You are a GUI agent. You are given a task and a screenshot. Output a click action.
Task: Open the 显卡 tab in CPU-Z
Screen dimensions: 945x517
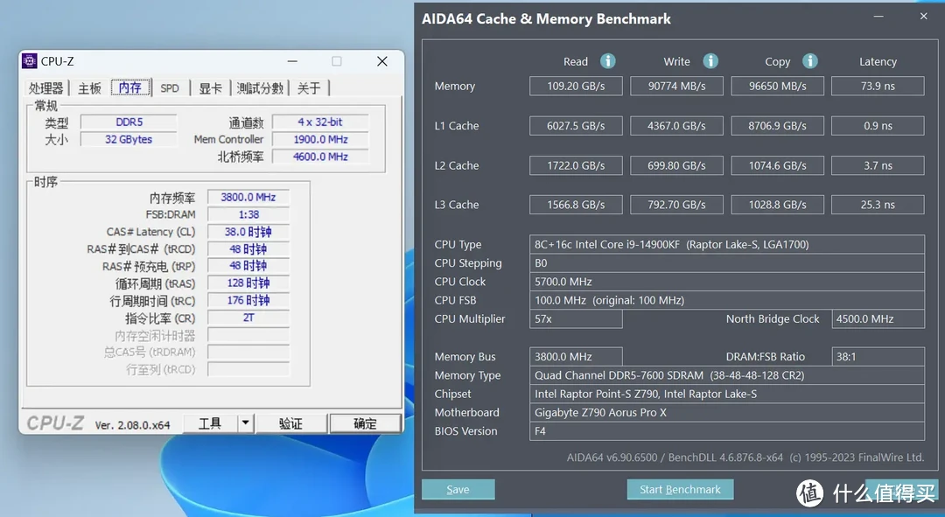pos(210,88)
